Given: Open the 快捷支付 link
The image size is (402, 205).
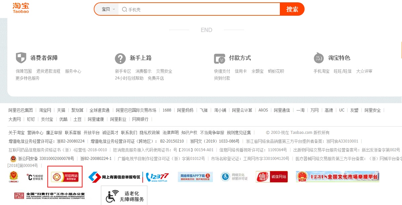Looking at the screenshot, I should (x=222, y=71).
